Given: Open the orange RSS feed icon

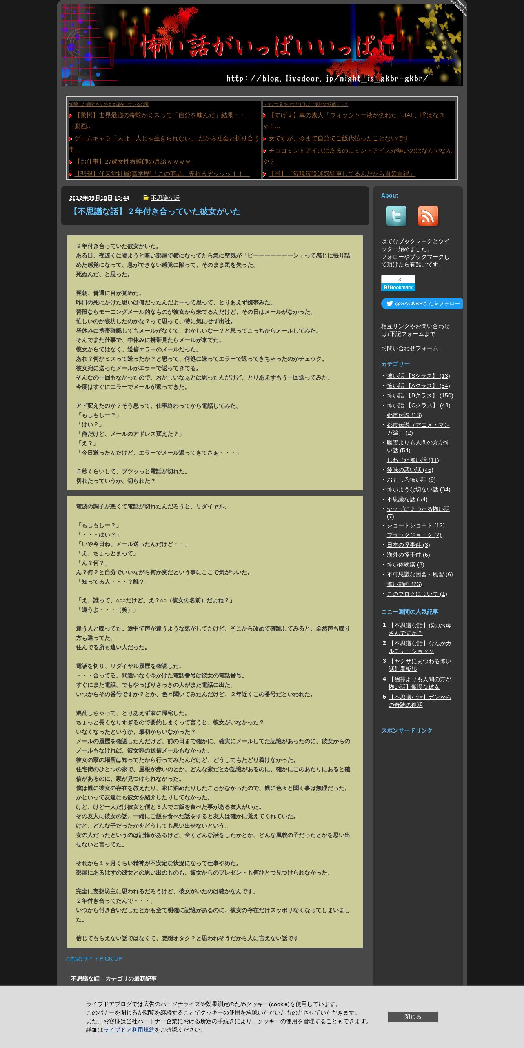Looking at the screenshot, I should click(x=428, y=216).
